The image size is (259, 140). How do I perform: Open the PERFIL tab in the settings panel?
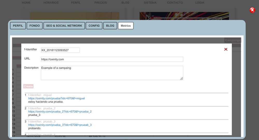pyautogui.click(x=18, y=26)
